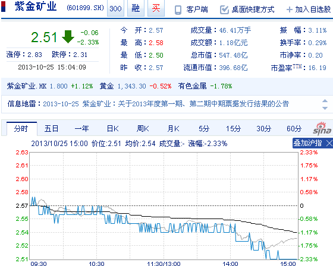Open 紫金矿业.HK related quote

[27, 86]
